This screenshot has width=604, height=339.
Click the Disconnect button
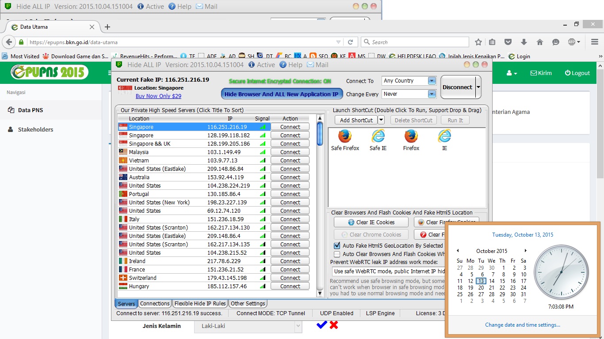coord(458,87)
